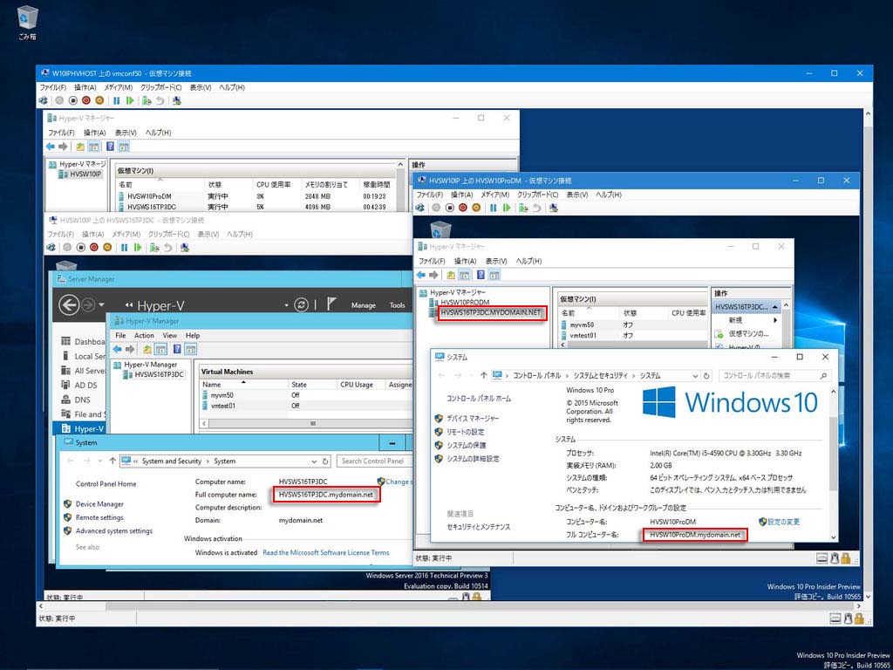The width and height of the screenshot is (893, 670).
Task: Save vmconf50 state using the orange toolbar icon
Action: coord(99,101)
